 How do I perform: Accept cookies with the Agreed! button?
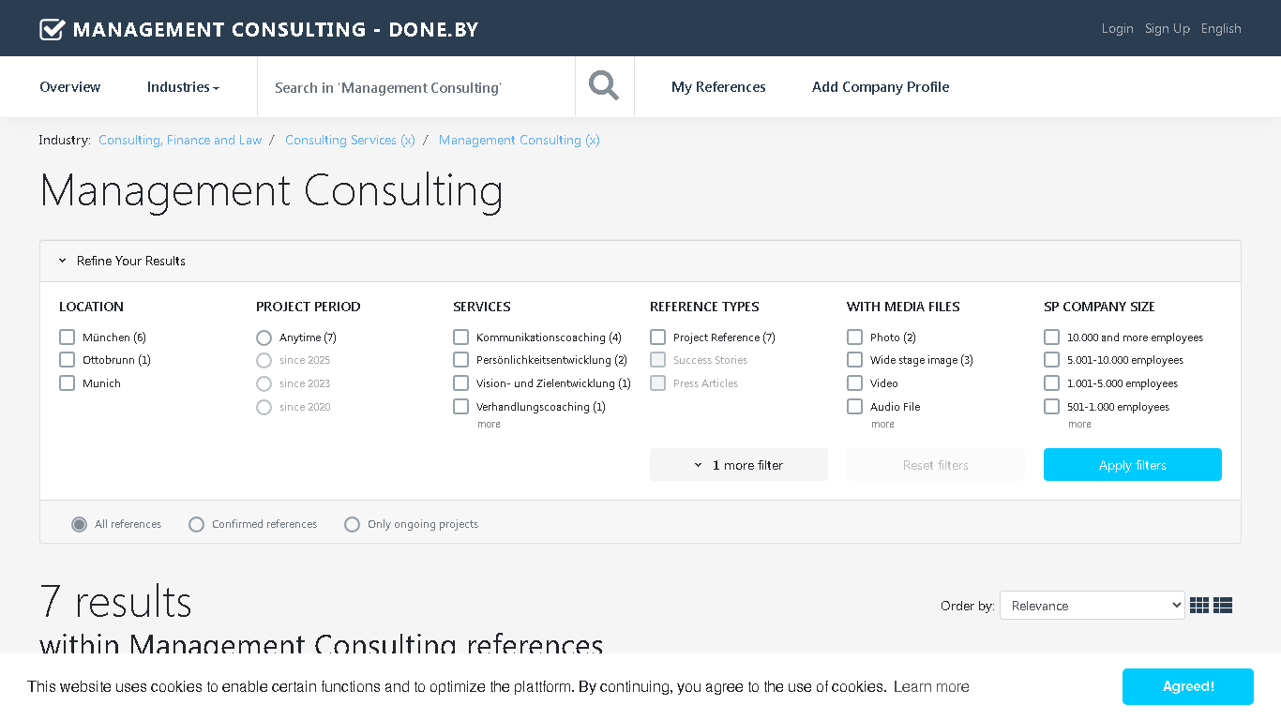point(1188,686)
